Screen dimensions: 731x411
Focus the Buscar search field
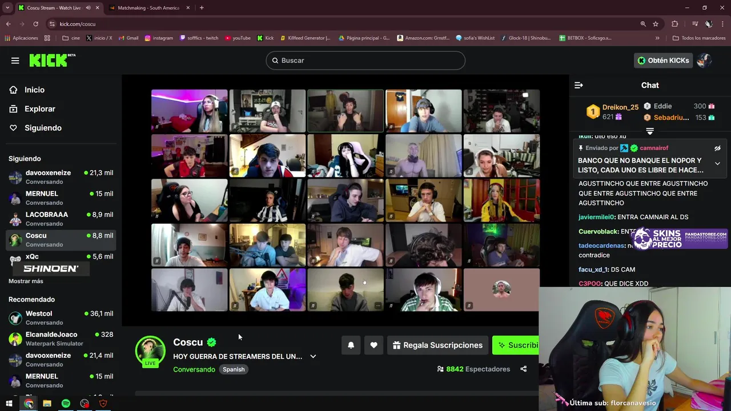[x=365, y=61]
